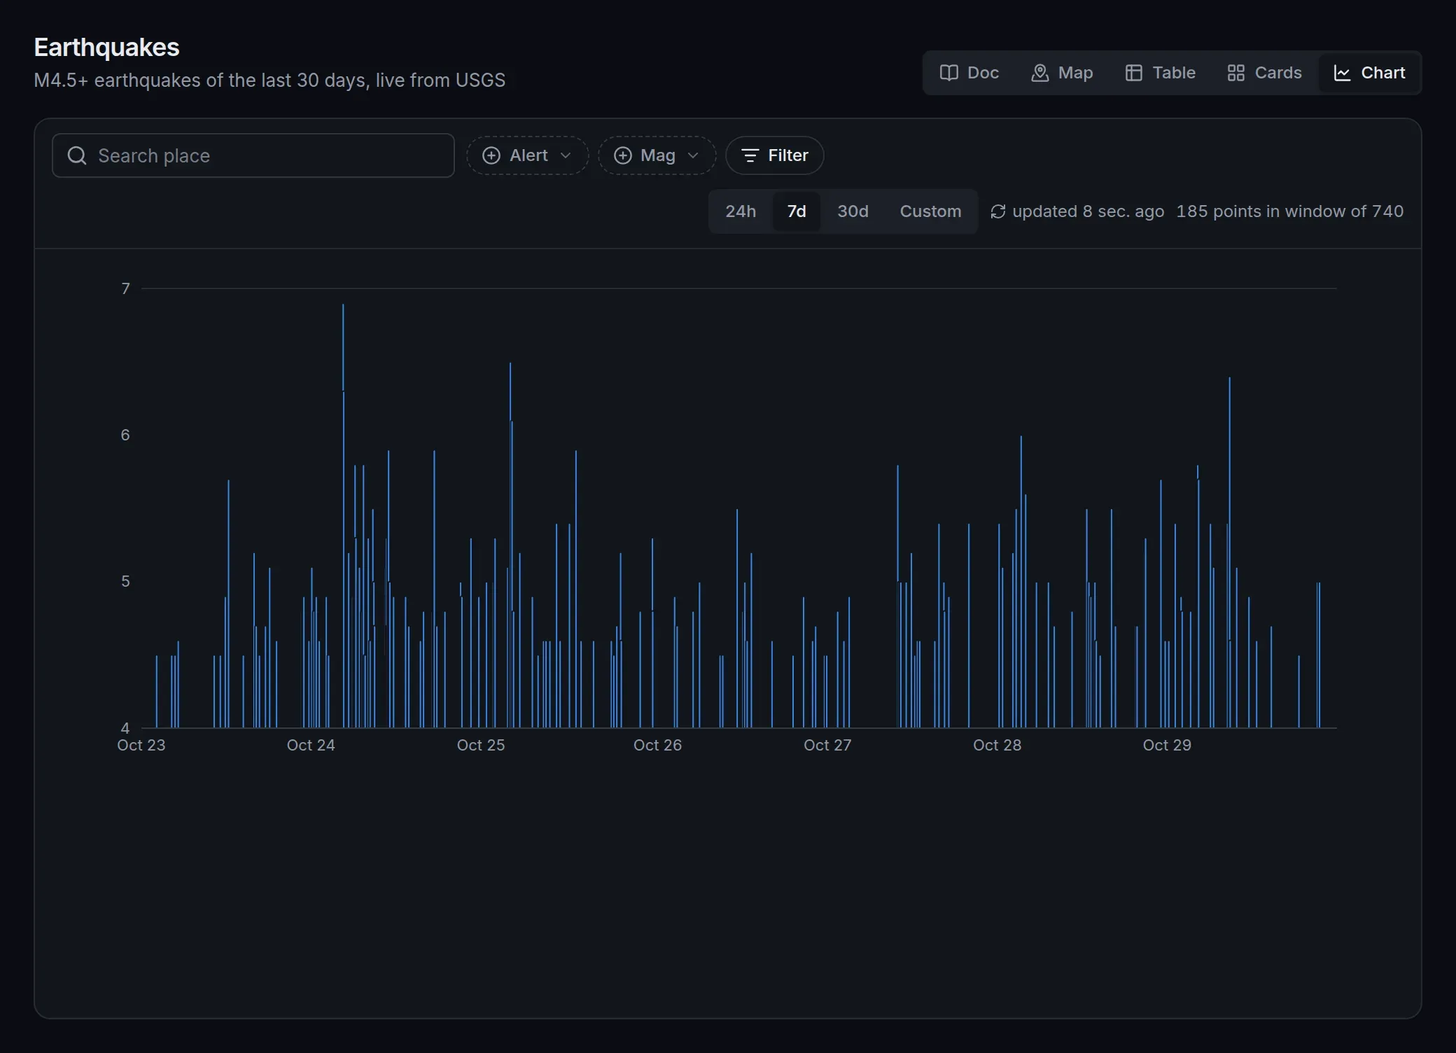The height and width of the screenshot is (1053, 1456).
Task: Open the Doc view tab
Action: pyautogui.click(x=969, y=73)
